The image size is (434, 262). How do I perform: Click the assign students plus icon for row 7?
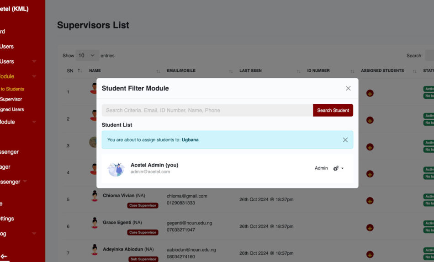tap(370, 254)
